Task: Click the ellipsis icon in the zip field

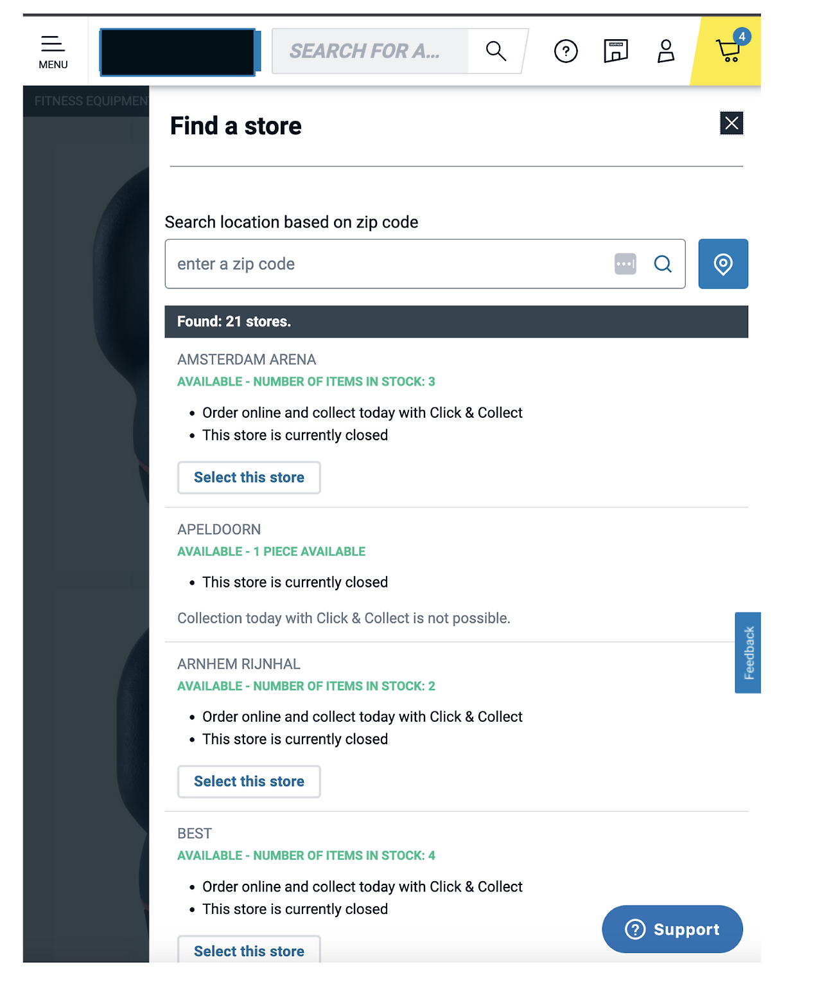Action: pyautogui.click(x=625, y=264)
